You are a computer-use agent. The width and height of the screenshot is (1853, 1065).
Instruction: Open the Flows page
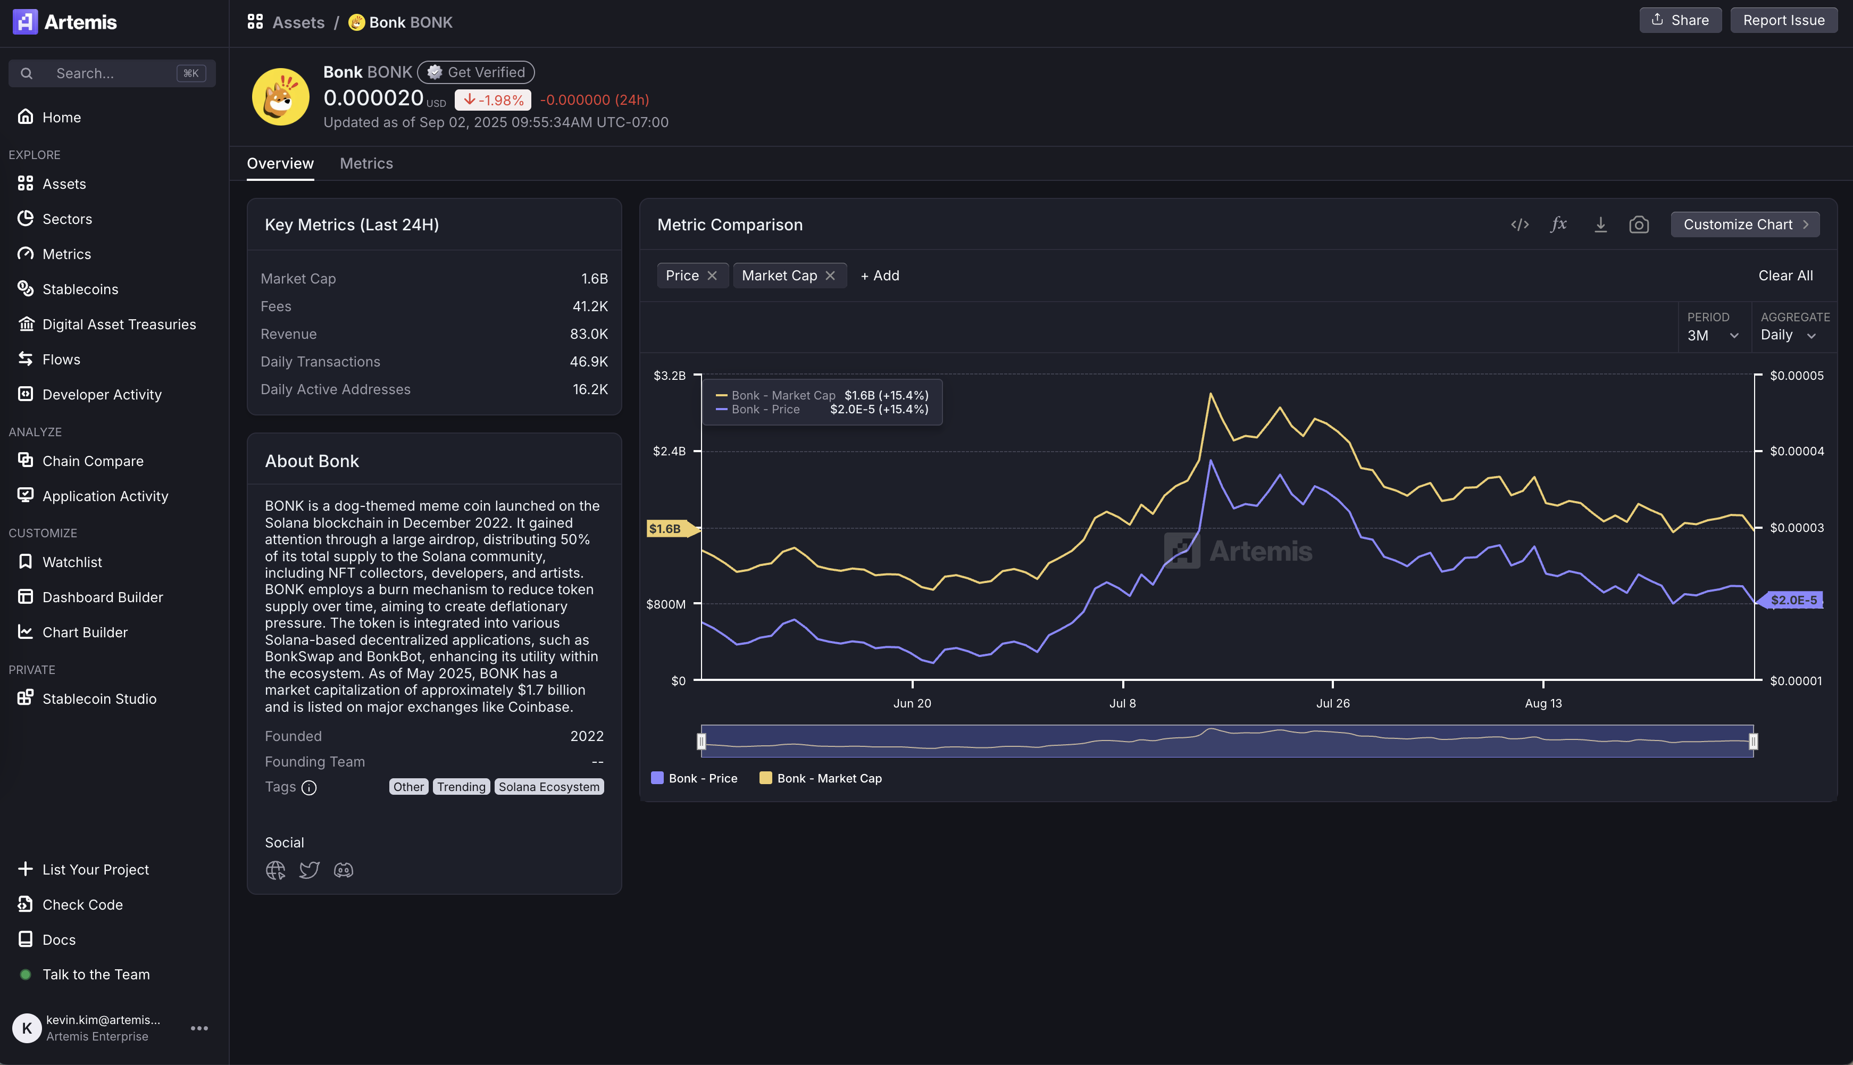(x=49, y=359)
